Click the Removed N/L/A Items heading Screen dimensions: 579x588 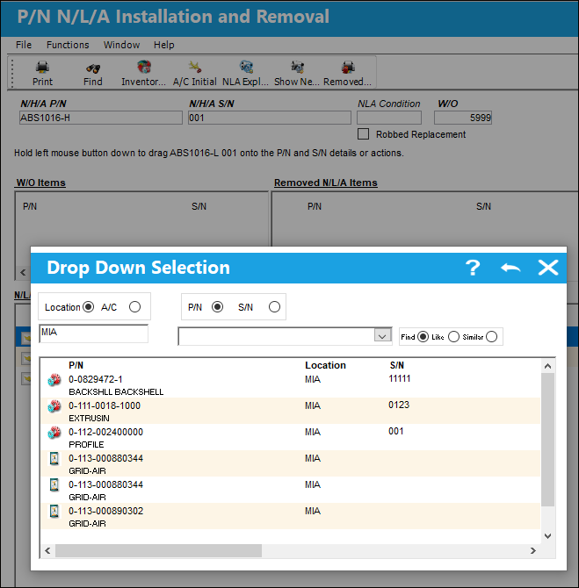click(x=326, y=183)
